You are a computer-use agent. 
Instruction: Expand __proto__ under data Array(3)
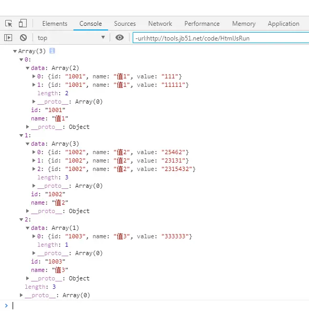coord(34,186)
